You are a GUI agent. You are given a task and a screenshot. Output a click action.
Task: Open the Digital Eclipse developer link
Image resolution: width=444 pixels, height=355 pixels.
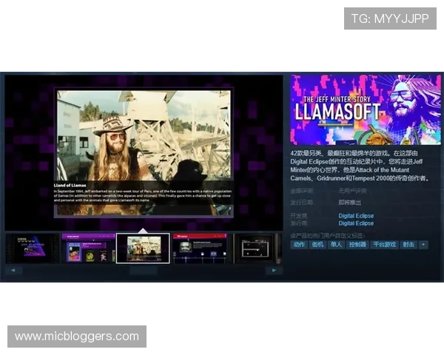[x=356, y=216]
